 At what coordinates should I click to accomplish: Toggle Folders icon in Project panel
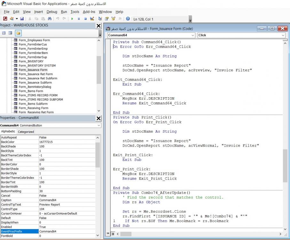pyautogui.click(x=18, y=33)
